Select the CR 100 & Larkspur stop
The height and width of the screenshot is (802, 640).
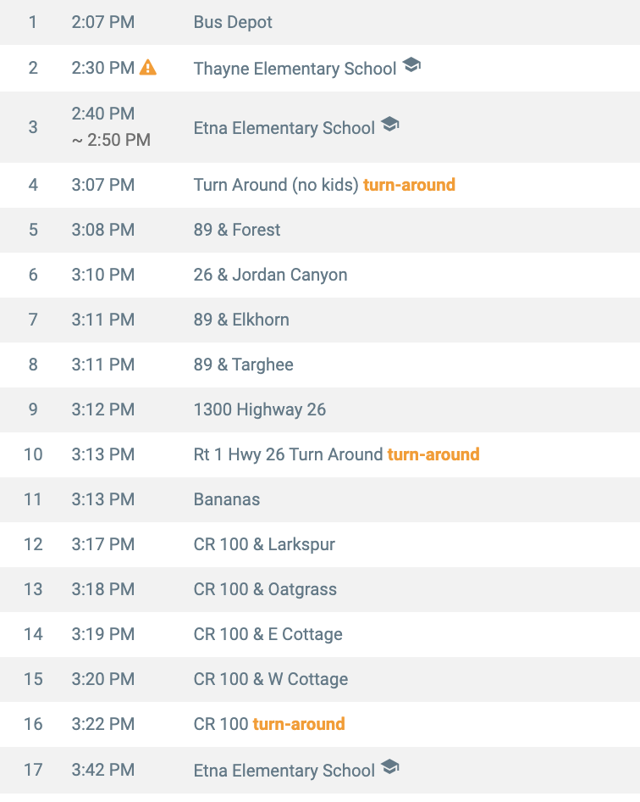click(264, 544)
